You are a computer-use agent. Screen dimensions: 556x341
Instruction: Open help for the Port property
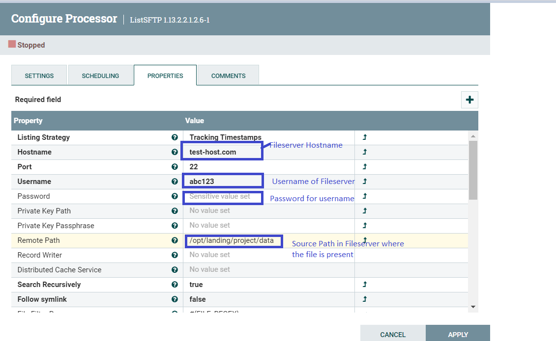[x=175, y=167]
